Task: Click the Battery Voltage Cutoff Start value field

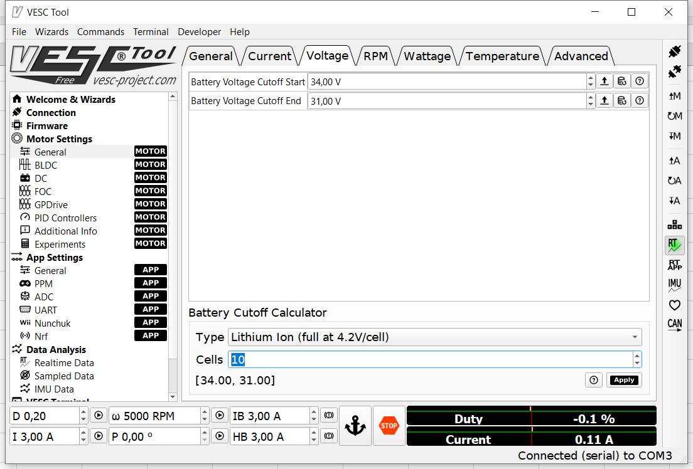Action: [x=447, y=82]
